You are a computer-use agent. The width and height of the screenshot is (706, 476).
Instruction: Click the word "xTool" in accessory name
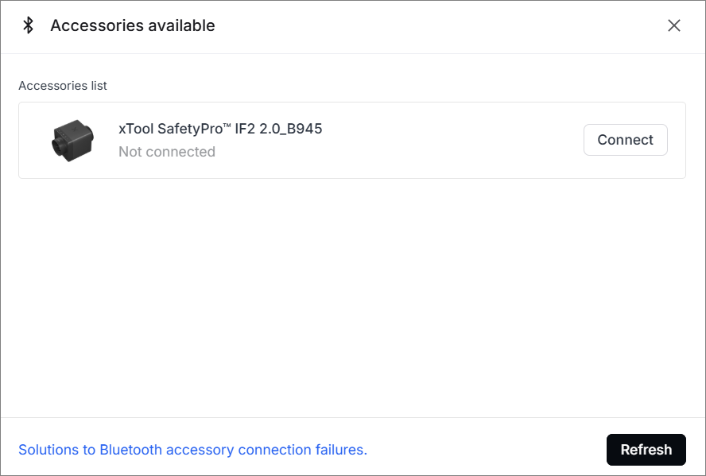pyautogui.click(x=136, y=129)
